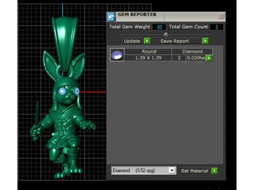Click the GEM REPORTER title bar
This screenshot has width=254, height=190.
pos(166,16)
